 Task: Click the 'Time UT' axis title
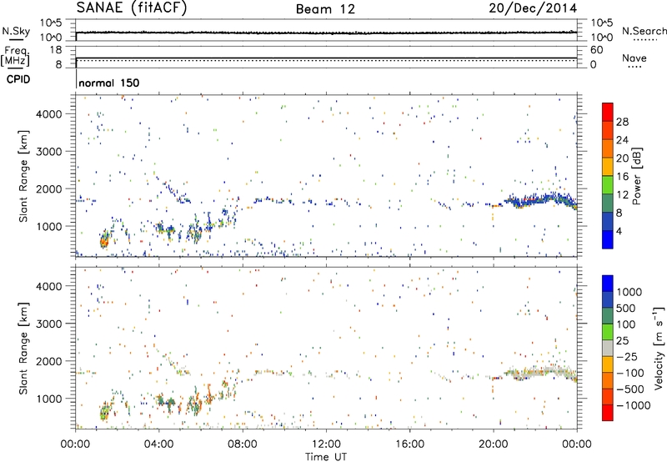[326, 457]
